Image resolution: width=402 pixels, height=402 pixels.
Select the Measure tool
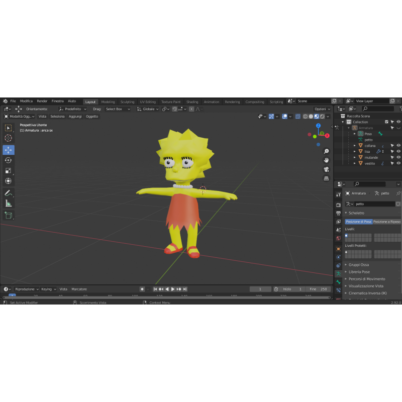[x=8, y=204]
